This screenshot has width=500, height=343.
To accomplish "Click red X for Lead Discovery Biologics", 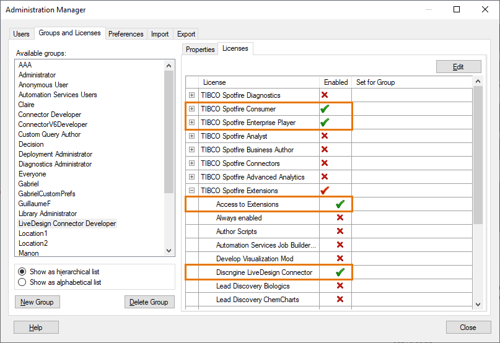I will click(x=340, y=285).
